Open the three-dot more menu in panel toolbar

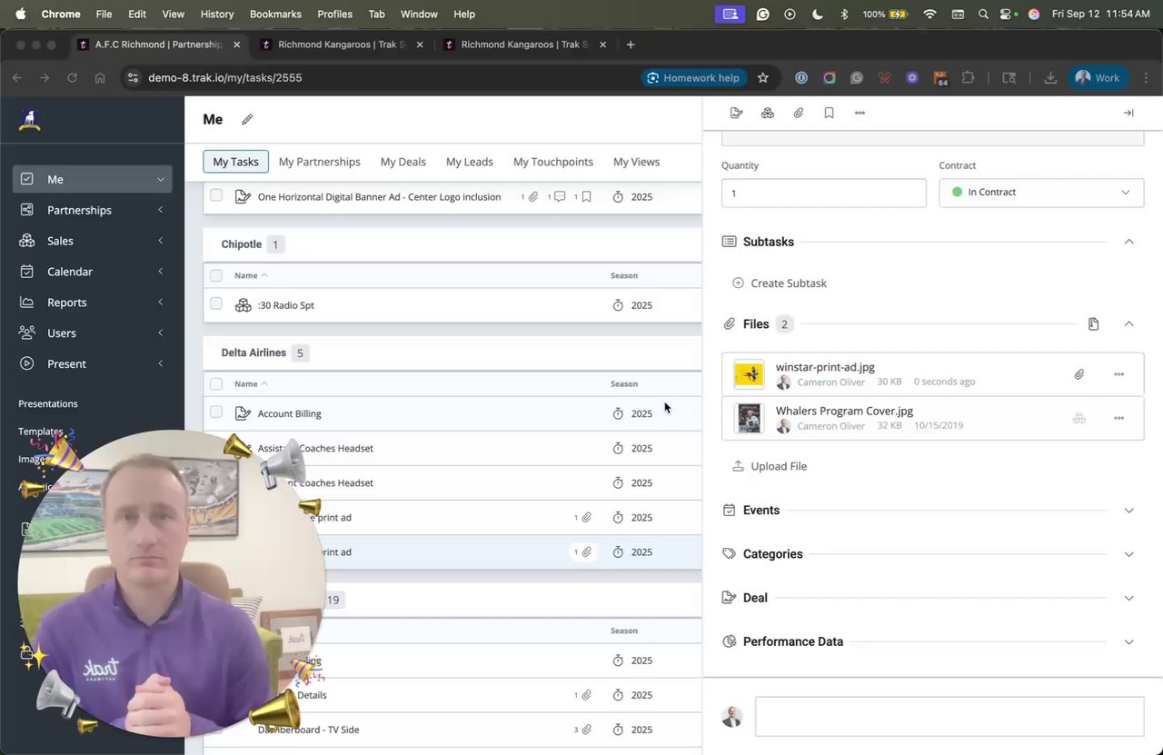tap(860, 113)
